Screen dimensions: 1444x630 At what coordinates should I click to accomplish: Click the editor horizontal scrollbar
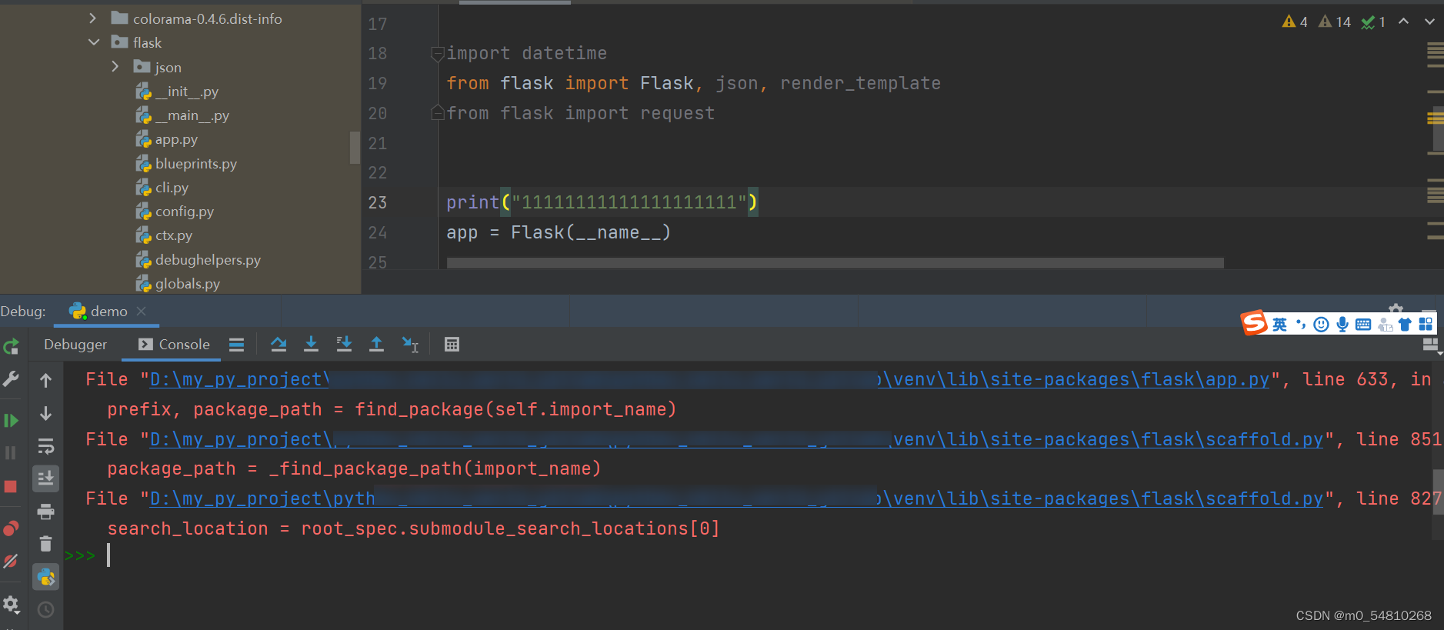pos(835,263)
